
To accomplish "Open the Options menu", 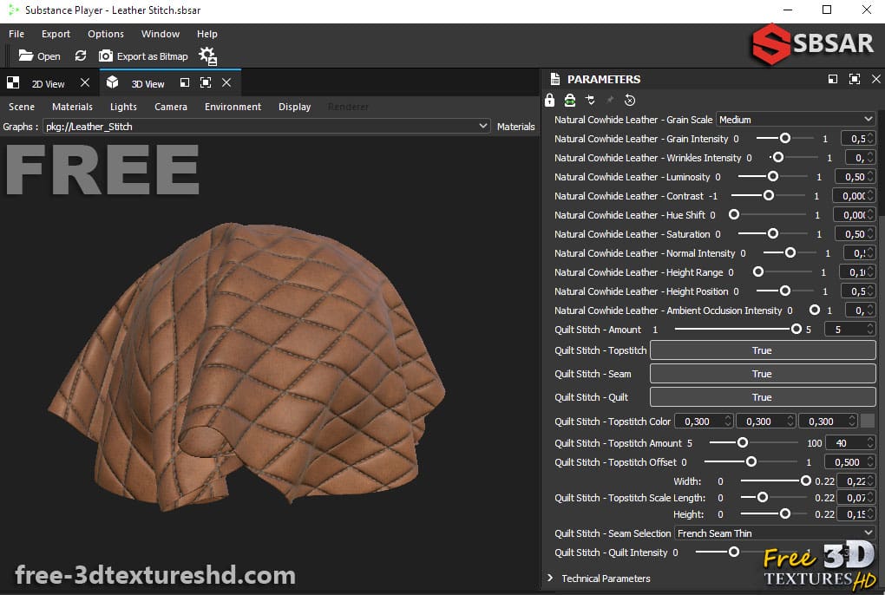I will [106, 34].
